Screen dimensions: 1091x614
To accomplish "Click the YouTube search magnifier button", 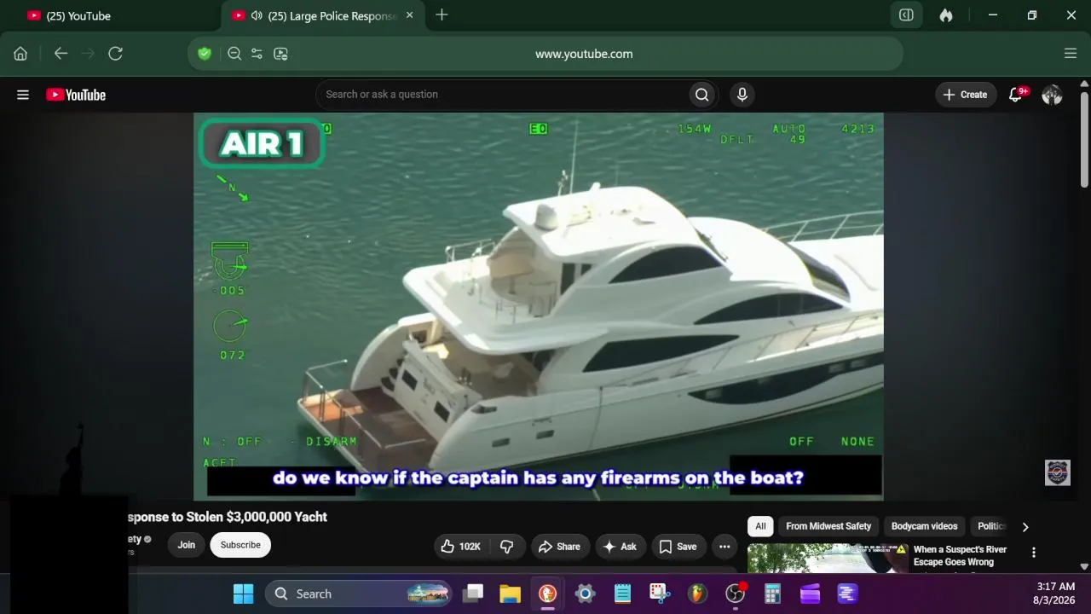I will pos(702,95).
